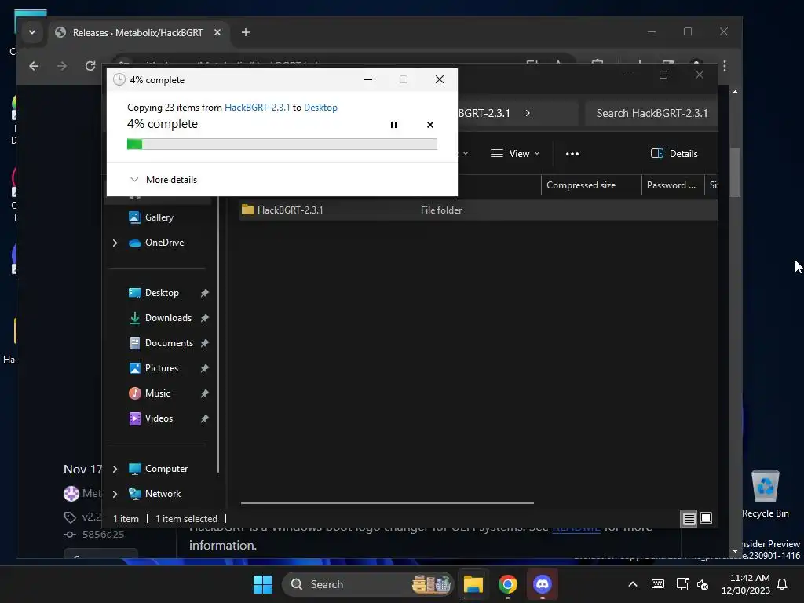The image size is (804, 603).
Task: Click the taskbar Search box
Action: (x=367, y=584)
